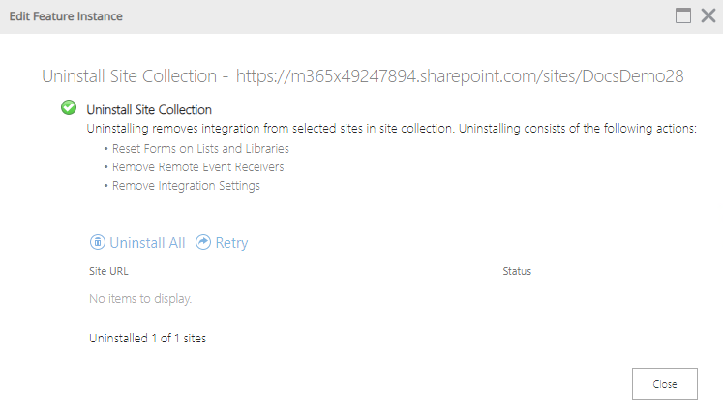Click the Site URL column header
This screenshot has width=723, height=415.
pos(108,271)
